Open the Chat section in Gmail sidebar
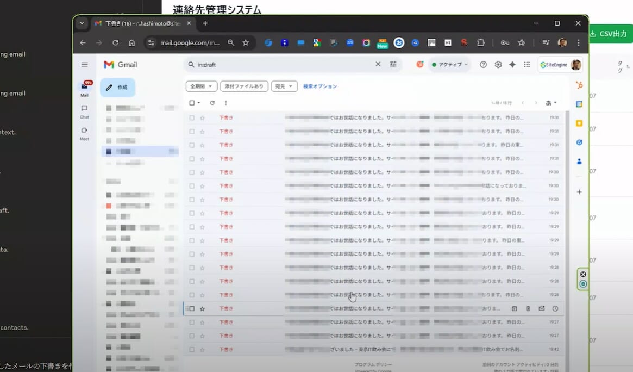The width and height of the screenshot is (633, 372). [84, 111]
